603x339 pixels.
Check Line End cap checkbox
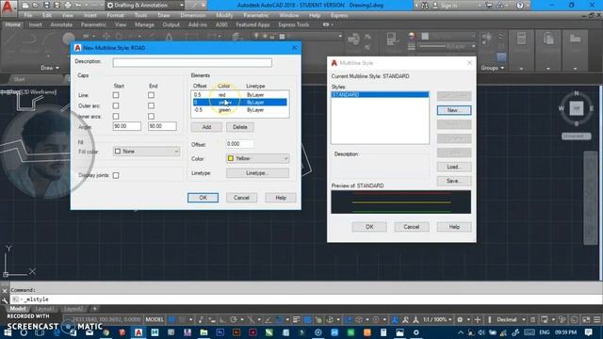pos(151,95)
